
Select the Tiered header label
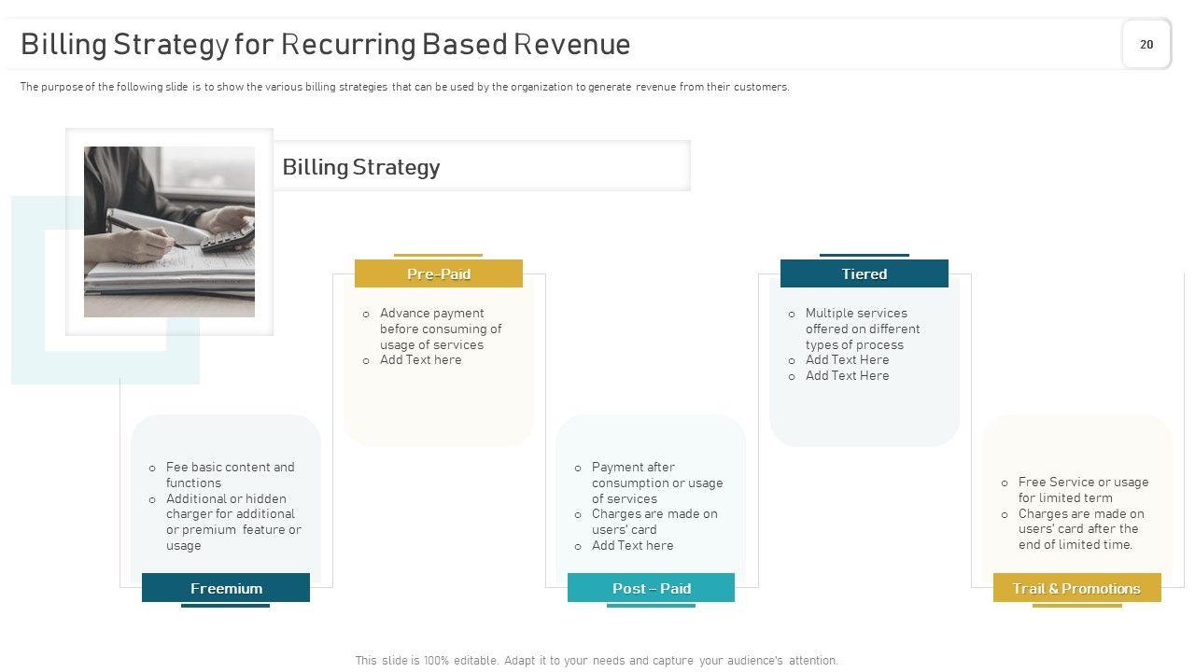coord(864,273)
